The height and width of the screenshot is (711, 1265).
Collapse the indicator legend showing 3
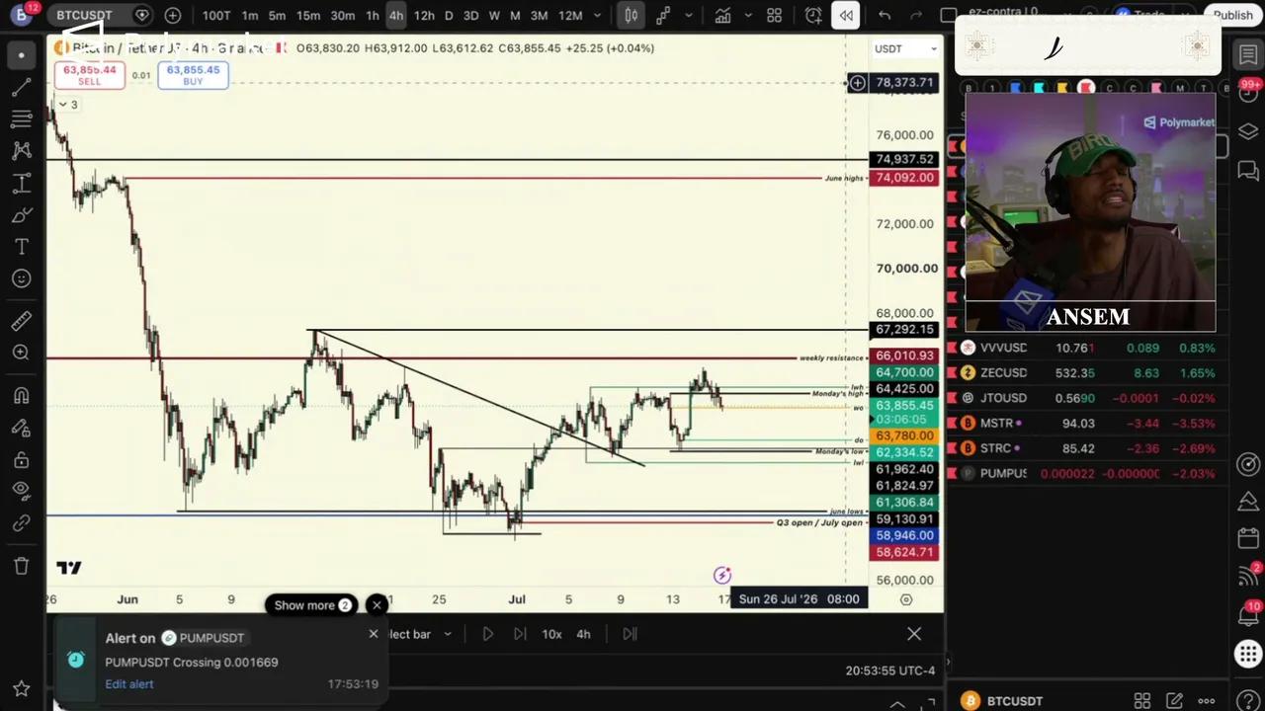coord(68,105)
